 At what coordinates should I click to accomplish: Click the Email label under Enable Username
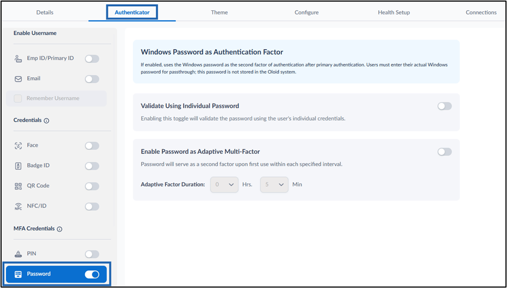click(x=34, y=78)
